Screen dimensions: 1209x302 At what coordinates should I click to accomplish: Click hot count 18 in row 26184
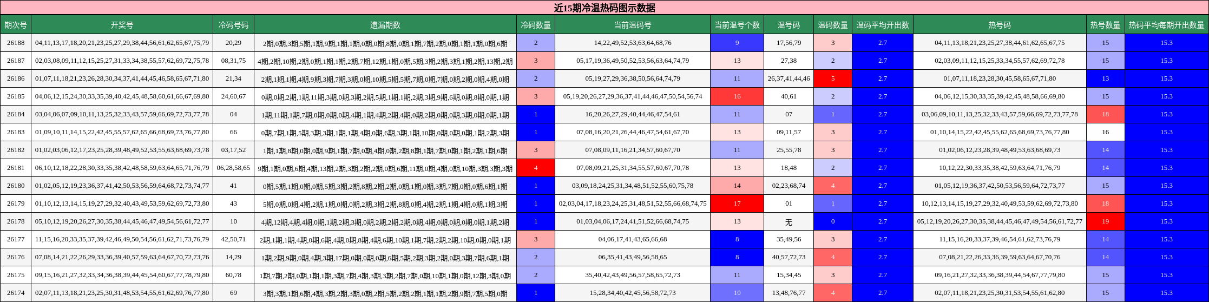[1106, 114]
